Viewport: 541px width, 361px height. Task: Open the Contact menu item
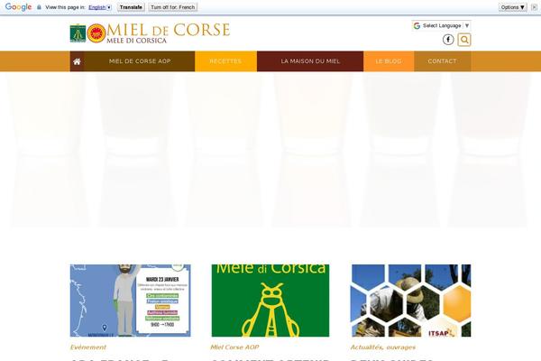pyautogui.click(x=443, y=61)
